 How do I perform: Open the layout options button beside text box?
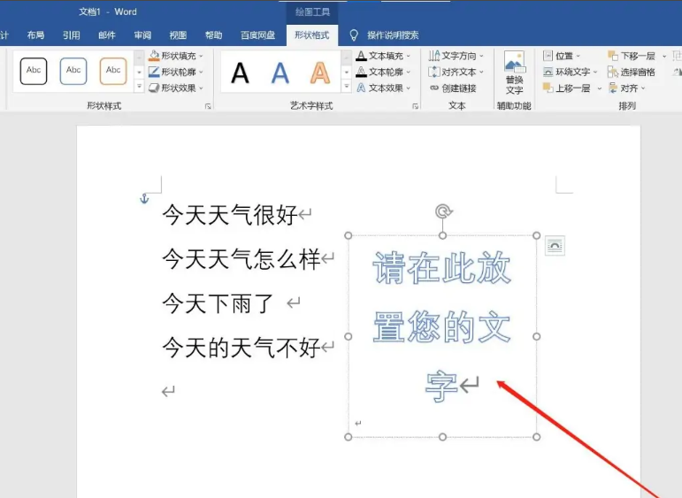pyautogui.click(x=555, y=246)
